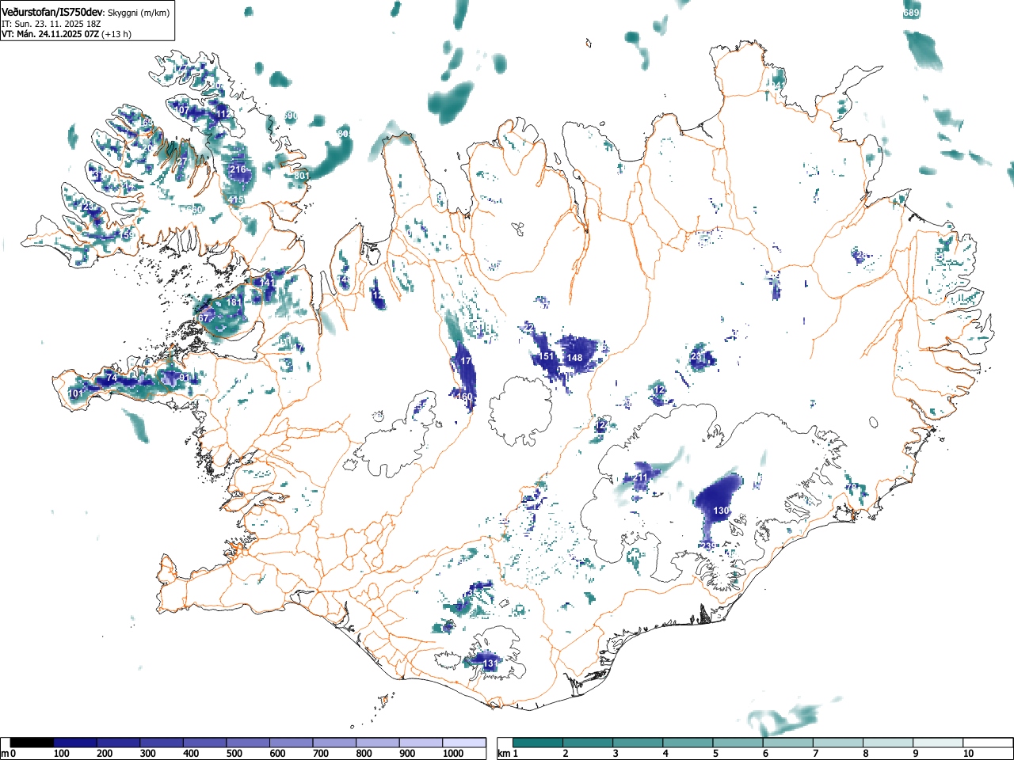Select the '590' label near the coast
This screenshot has width=1014, height=760.
(x=290, y=116)
